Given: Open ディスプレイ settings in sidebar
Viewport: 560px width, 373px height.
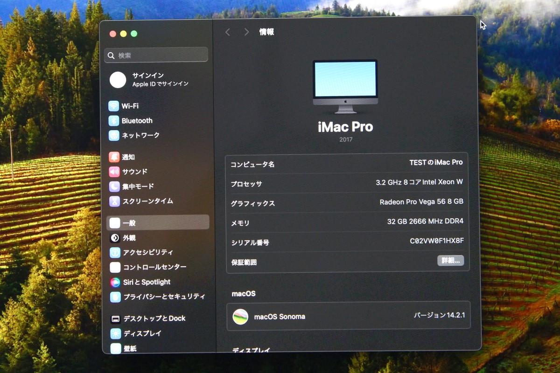Looking at the screenshot, I should click(x=142, y=333).
